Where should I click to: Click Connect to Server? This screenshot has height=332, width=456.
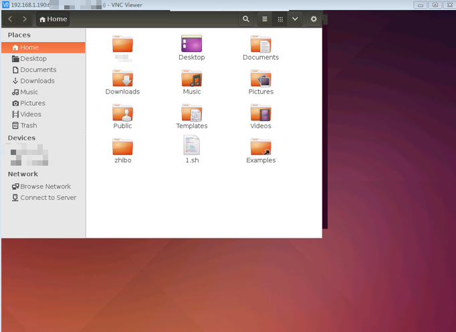[x=43, y=198]
